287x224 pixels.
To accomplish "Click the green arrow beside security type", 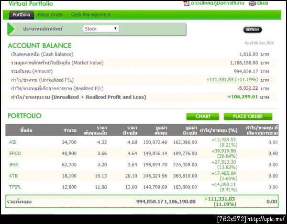I will (11, 29).
